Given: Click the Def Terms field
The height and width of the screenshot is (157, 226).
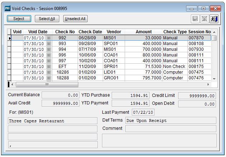Looking at the screenshot, I should point(171,121).
